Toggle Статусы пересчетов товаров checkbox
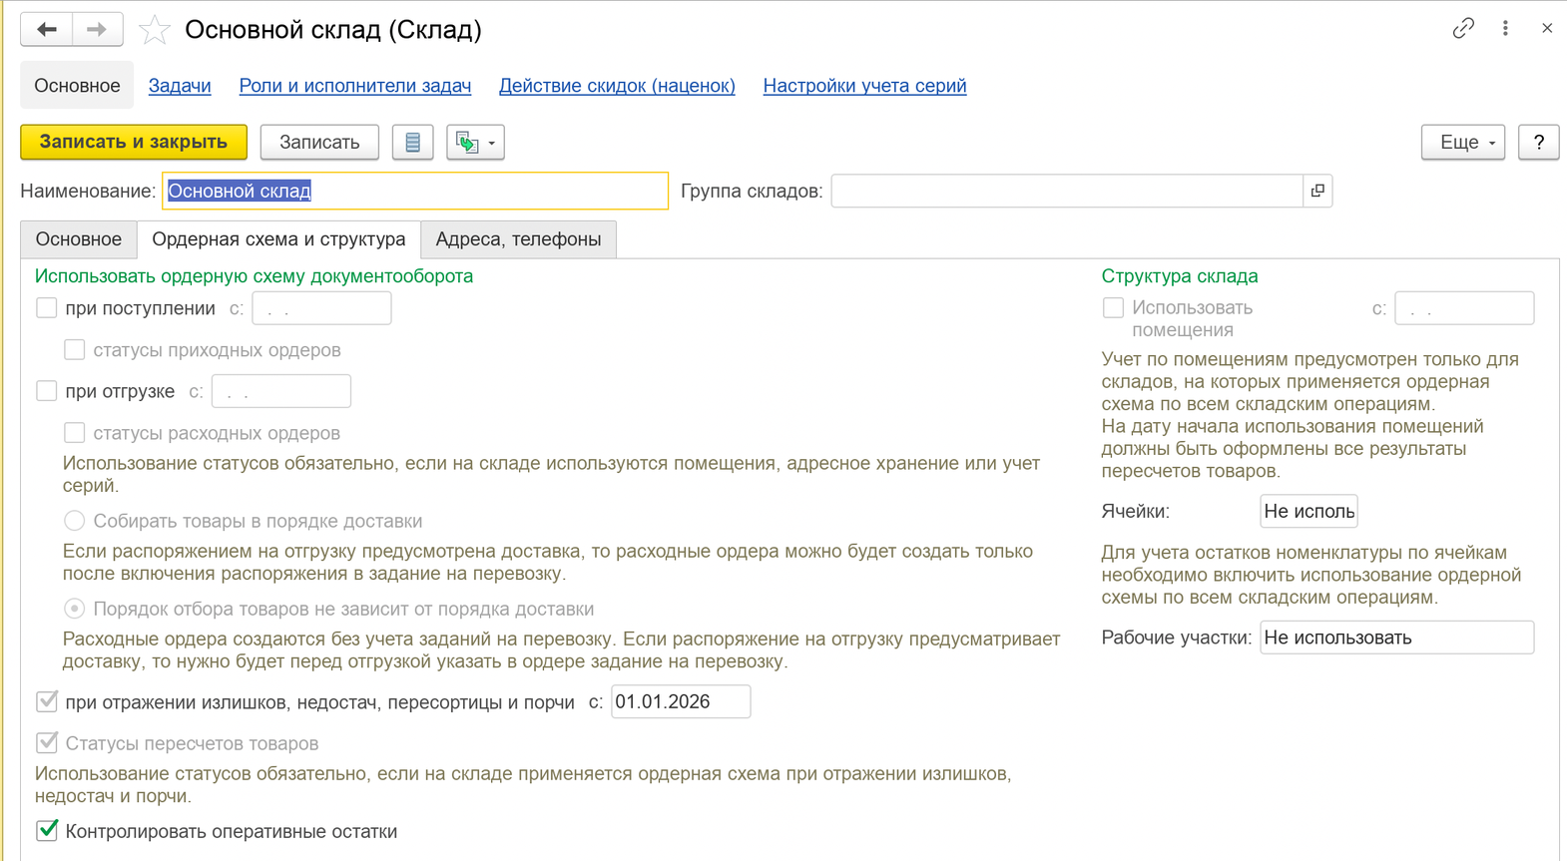1567x861 pixels. (47, 743)
